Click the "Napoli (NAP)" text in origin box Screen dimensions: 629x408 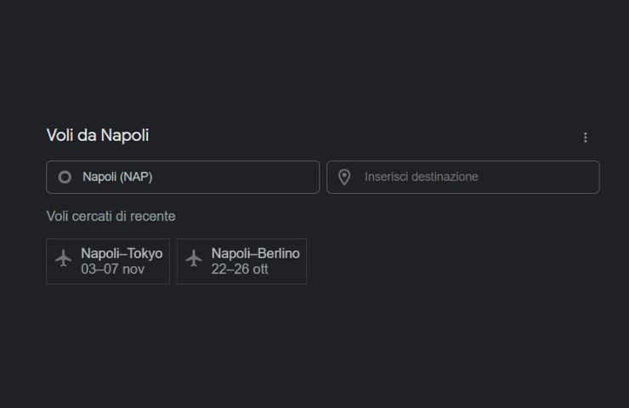click(117, 177)
